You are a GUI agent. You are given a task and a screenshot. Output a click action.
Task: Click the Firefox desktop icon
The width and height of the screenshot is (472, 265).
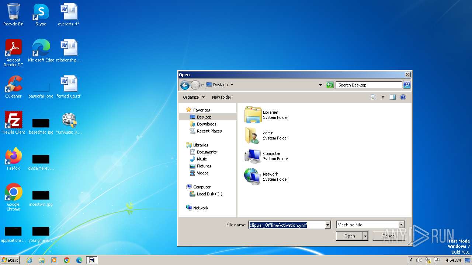click(x=13, y=159)
